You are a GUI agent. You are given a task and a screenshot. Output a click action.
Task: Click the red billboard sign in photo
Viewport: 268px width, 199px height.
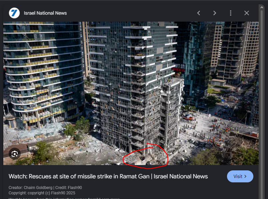click(x=179, y=68)
